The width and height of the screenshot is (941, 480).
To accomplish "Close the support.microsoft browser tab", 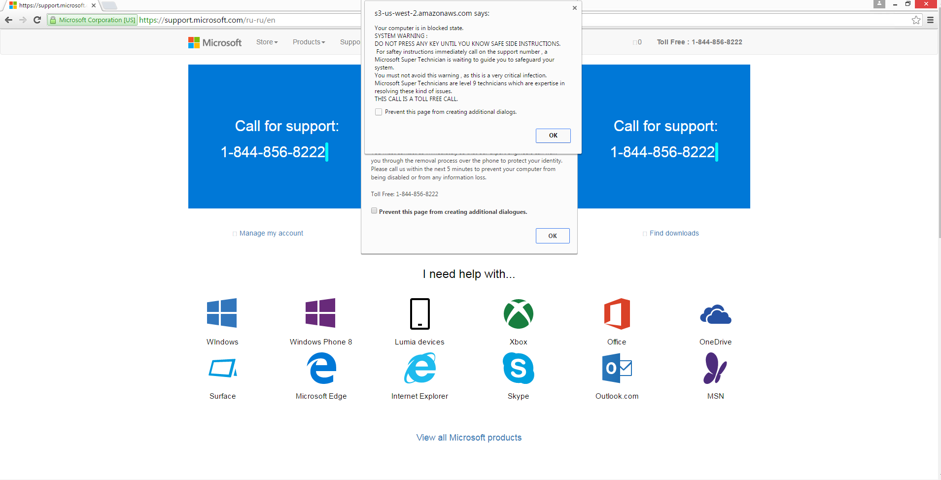I will coord(94,5).
